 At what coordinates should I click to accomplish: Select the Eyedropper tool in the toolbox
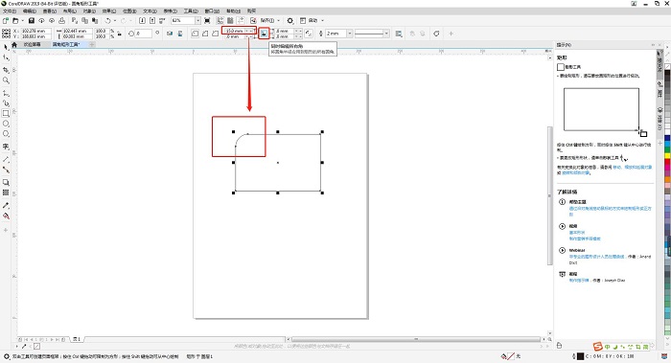point(6,206)
